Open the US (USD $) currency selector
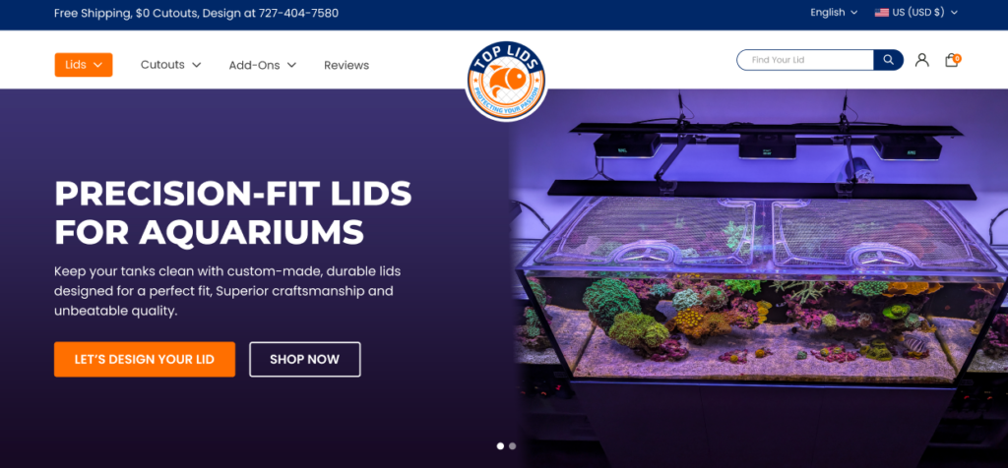 [x=916, y=12]
